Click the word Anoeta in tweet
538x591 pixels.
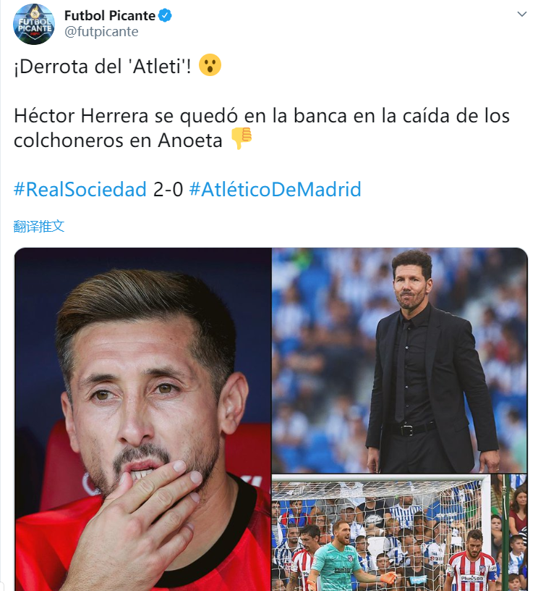click(x=190, y=141)
